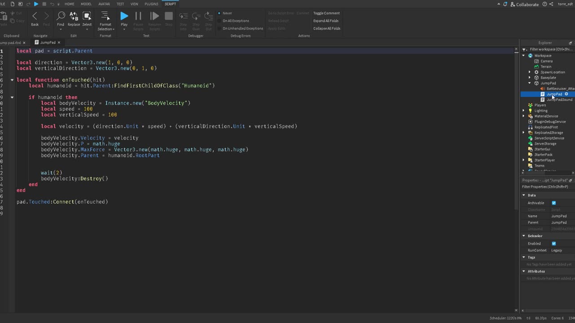Switch to the JumpPad script tab
This screenshot has width=575, height=323.
(48, 43)
